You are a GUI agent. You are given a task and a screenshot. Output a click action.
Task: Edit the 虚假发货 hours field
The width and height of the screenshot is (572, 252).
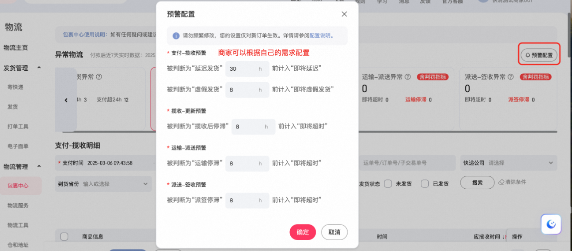[x=247, y=90]
